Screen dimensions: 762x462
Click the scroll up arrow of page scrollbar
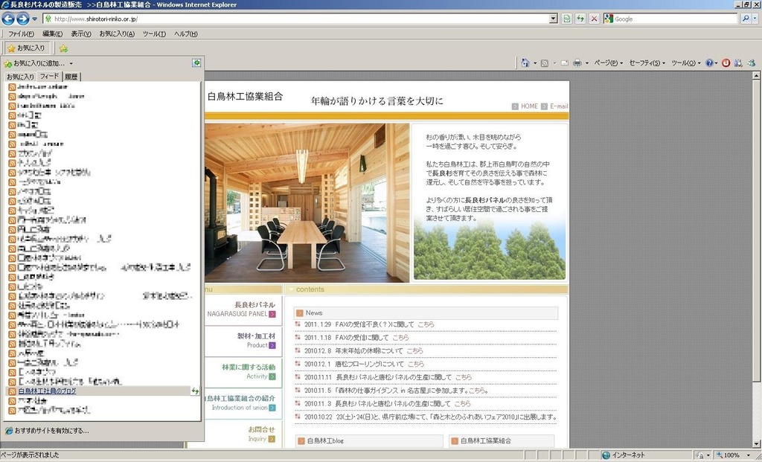756,76
